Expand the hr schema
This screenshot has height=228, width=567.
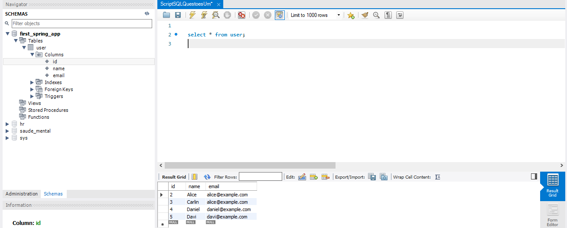pos(7,124)
